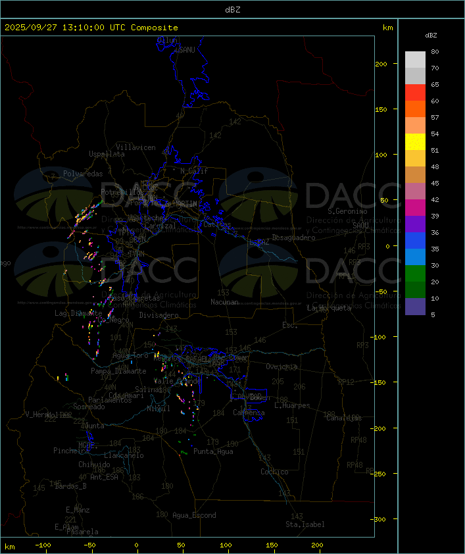The height and width of the screenshot is (554, 465).
Task: Click the light blue 30-35 dBZ swatch
Action: click(x=415, y=257)
